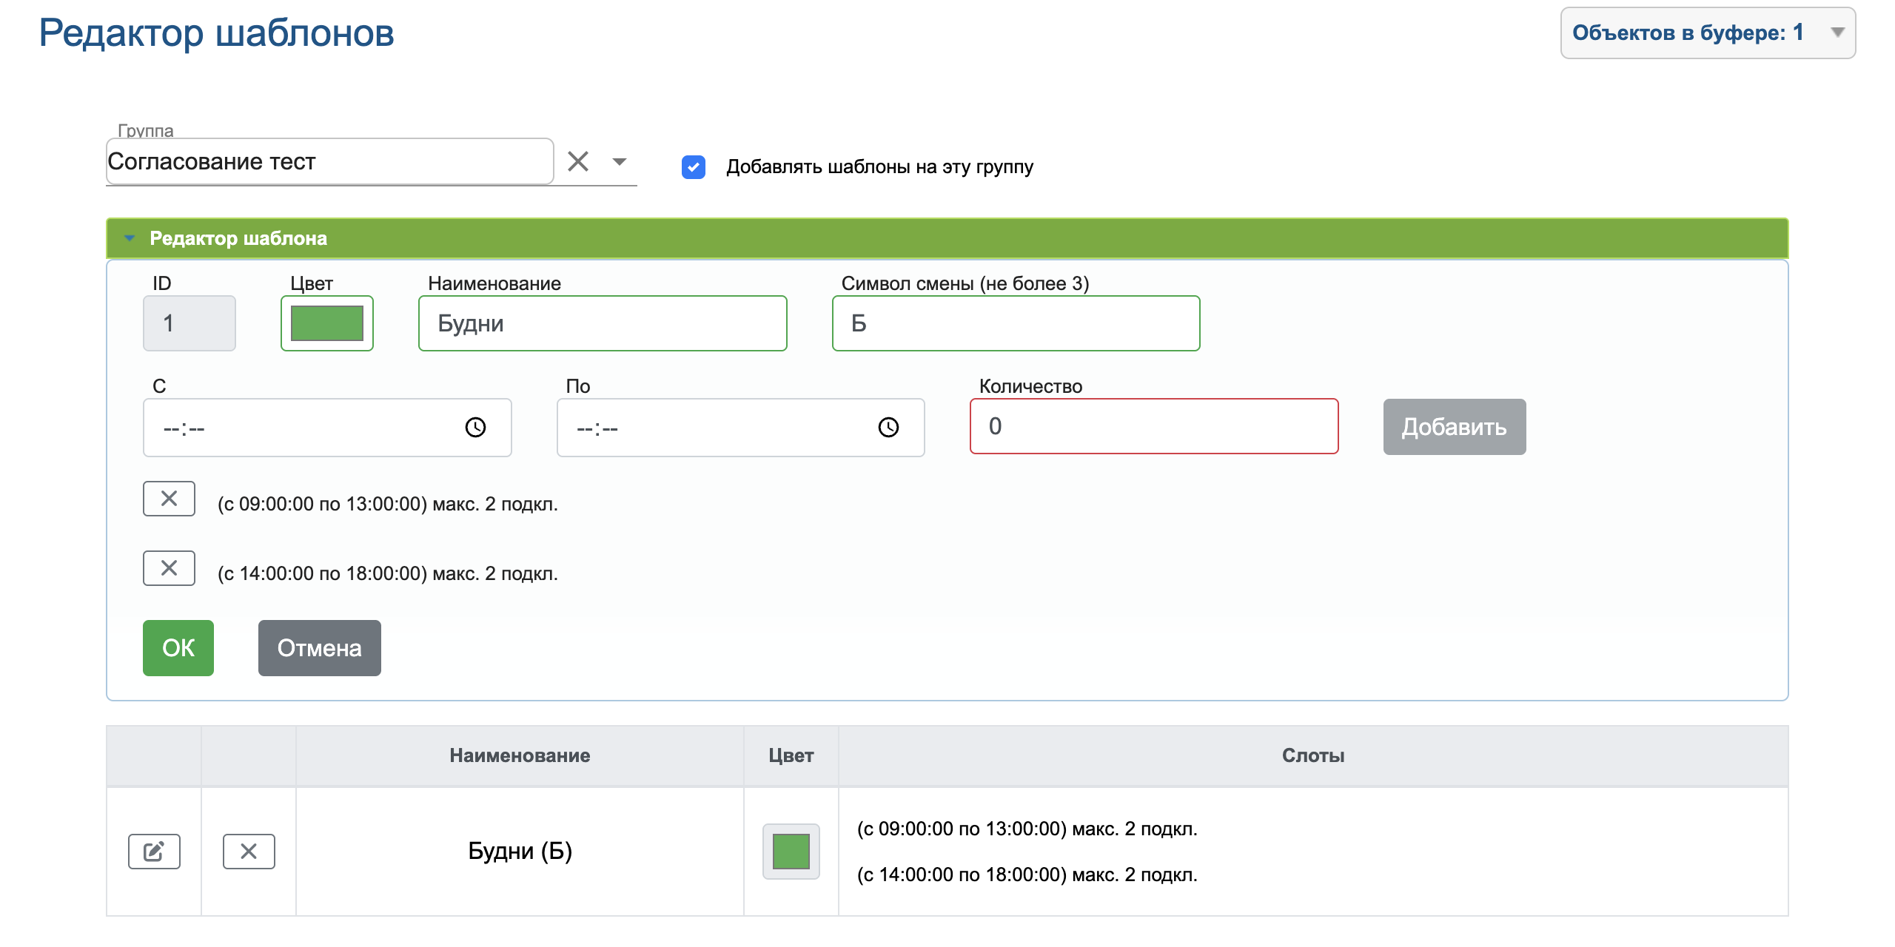1895x947 pixels.
Task: Click the Слоты column header
Action: pos(1314,755)
